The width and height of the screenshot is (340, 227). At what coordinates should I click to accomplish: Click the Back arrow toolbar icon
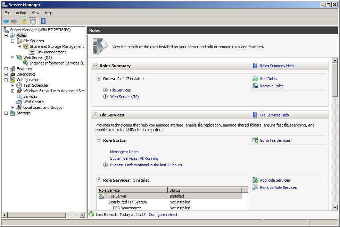[x=6, y=21]
